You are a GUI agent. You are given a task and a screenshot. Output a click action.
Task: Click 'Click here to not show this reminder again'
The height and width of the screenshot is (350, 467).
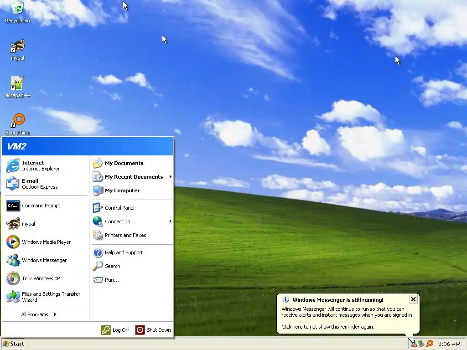pos(327,326)
